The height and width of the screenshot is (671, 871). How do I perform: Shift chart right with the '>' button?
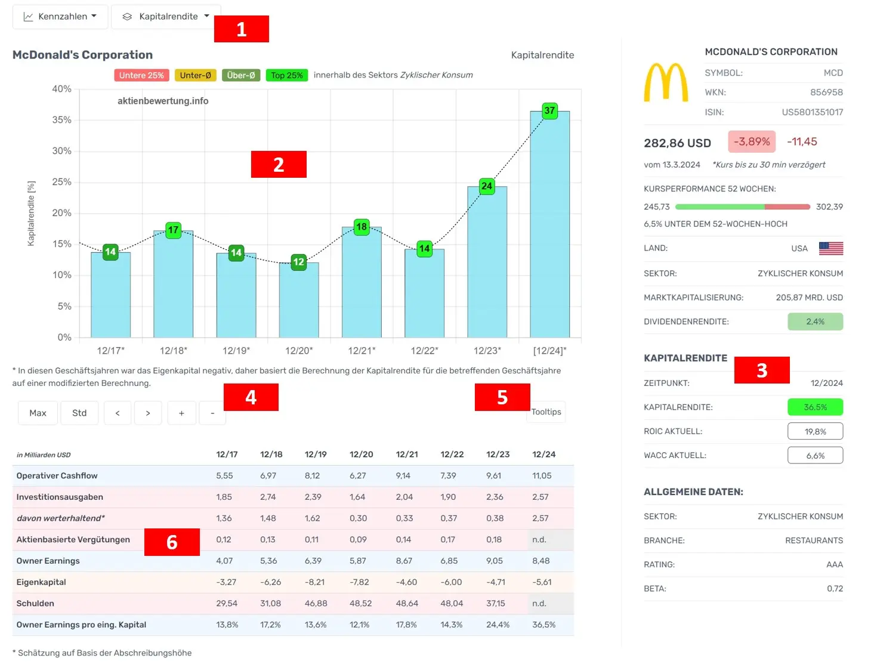coord(148,413)
